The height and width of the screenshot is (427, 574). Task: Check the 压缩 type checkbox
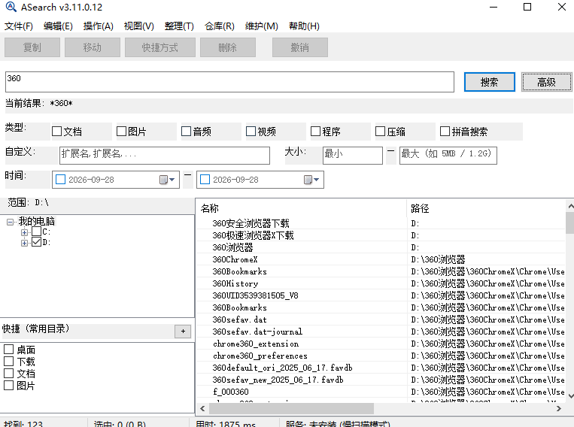[x=381, y=132]
